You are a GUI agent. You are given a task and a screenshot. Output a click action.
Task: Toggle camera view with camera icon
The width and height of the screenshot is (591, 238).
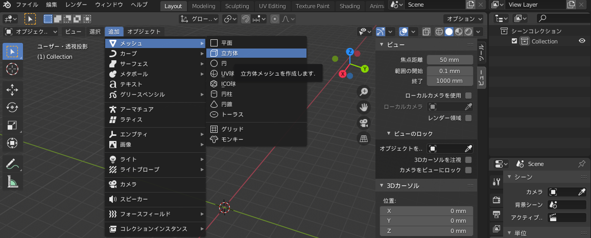(x=364, y=123)
